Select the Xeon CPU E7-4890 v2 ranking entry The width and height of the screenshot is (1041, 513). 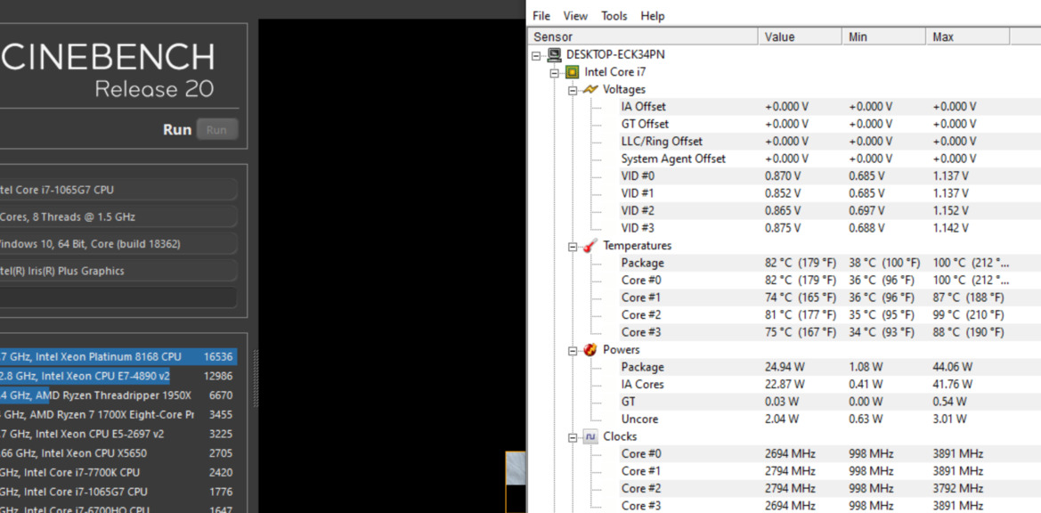[x=118, y=376]
